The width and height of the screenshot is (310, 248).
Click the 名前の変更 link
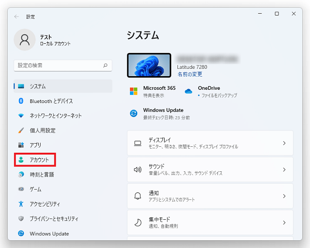click(x=190, y=74)
